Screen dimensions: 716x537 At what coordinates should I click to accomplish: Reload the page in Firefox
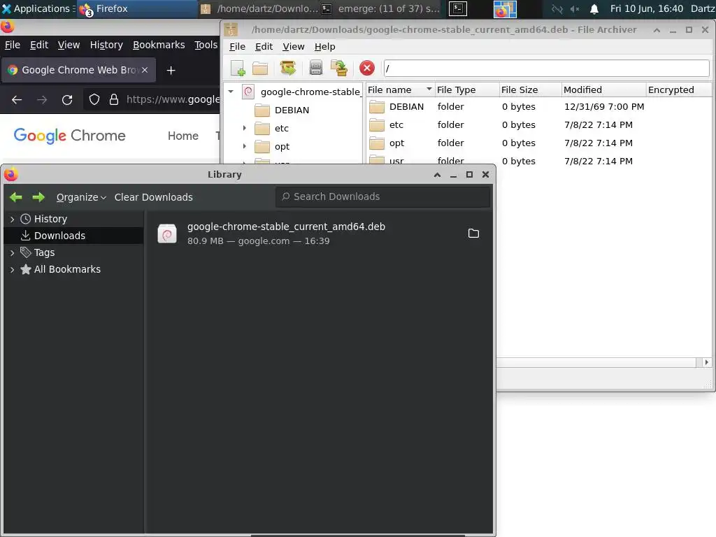tap(67, 99)
